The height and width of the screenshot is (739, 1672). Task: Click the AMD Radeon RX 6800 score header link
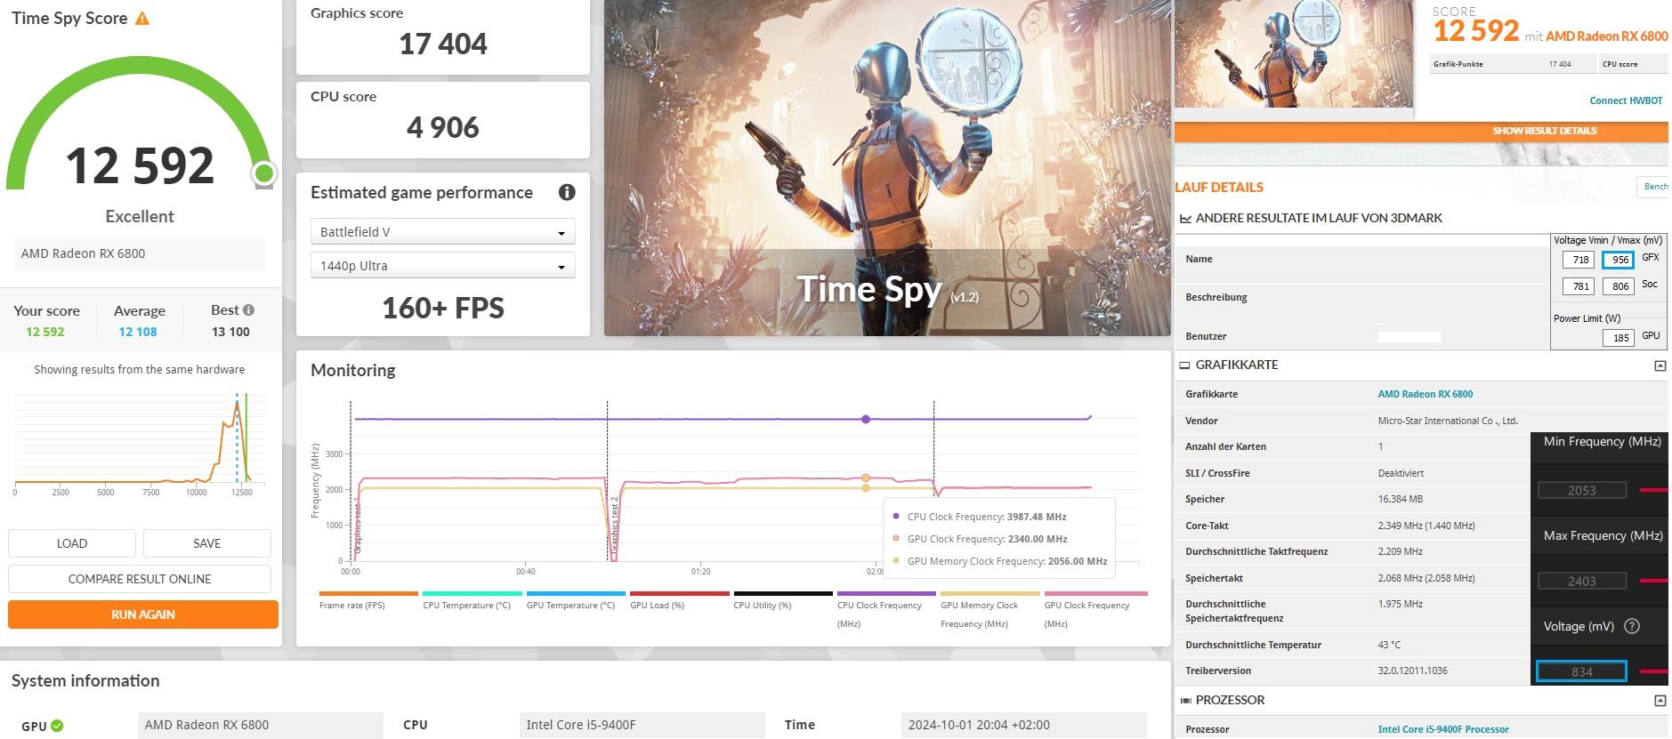1606,36
